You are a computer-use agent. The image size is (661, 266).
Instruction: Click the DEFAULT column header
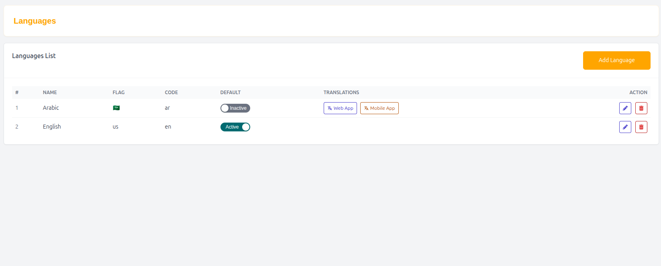pyautogui.click(x=231, y=93)
